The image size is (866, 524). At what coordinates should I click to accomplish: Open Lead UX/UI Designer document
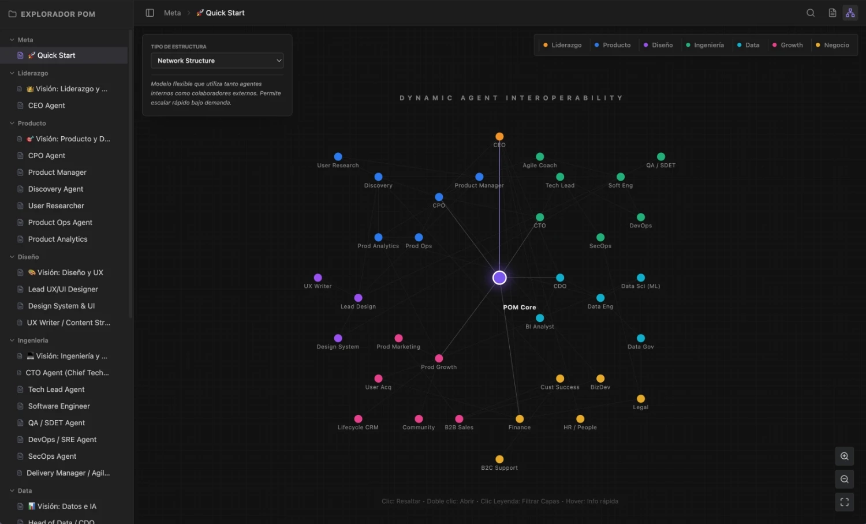pyautogui.click(x=64, y=289)
